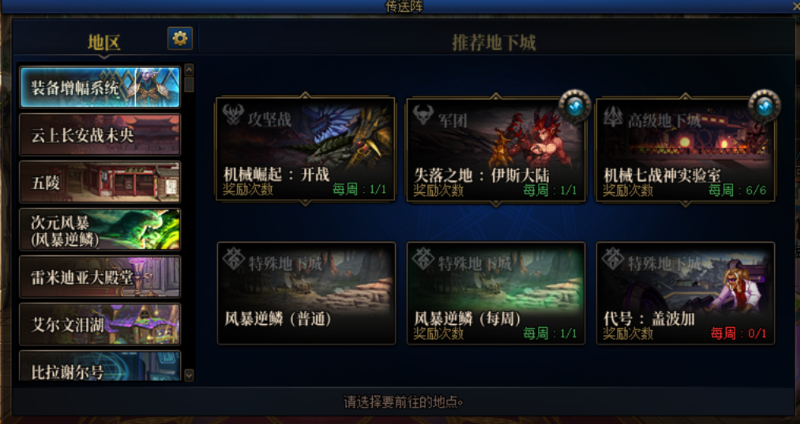The width and height of the screenshot is (800, 424).
Task: Select 艾尔文泪湖 region entry
Action: [x=100, y=324]
